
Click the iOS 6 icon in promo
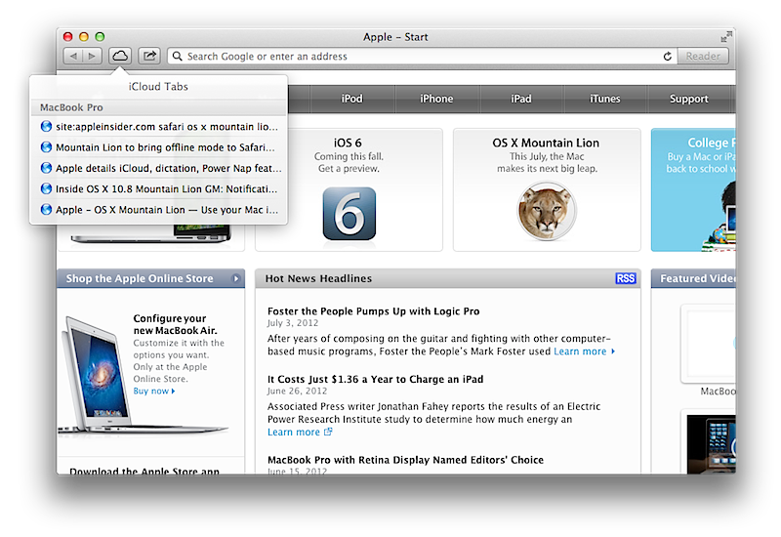pyautogui.click(x=349, y=214)
